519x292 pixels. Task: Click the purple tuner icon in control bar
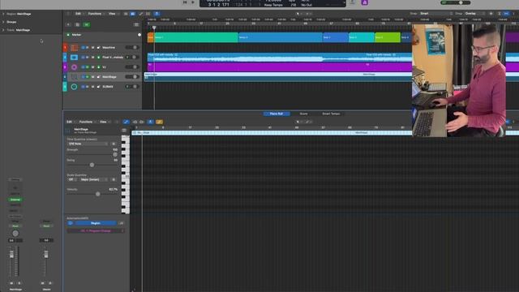coord(364,2)
